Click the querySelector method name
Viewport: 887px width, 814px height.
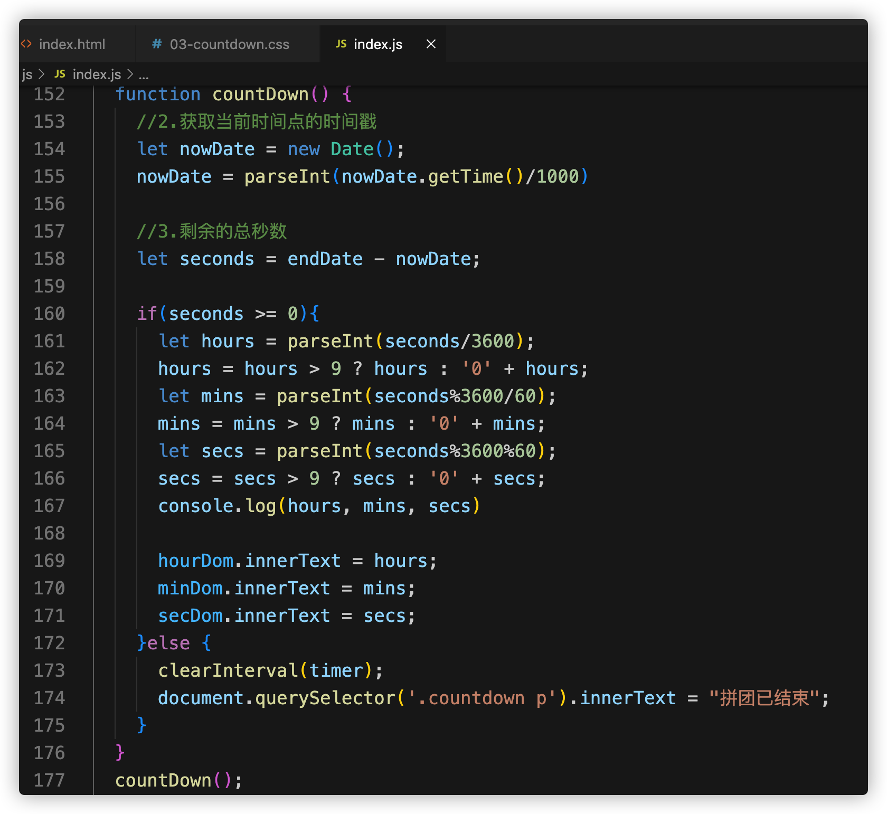325,698
